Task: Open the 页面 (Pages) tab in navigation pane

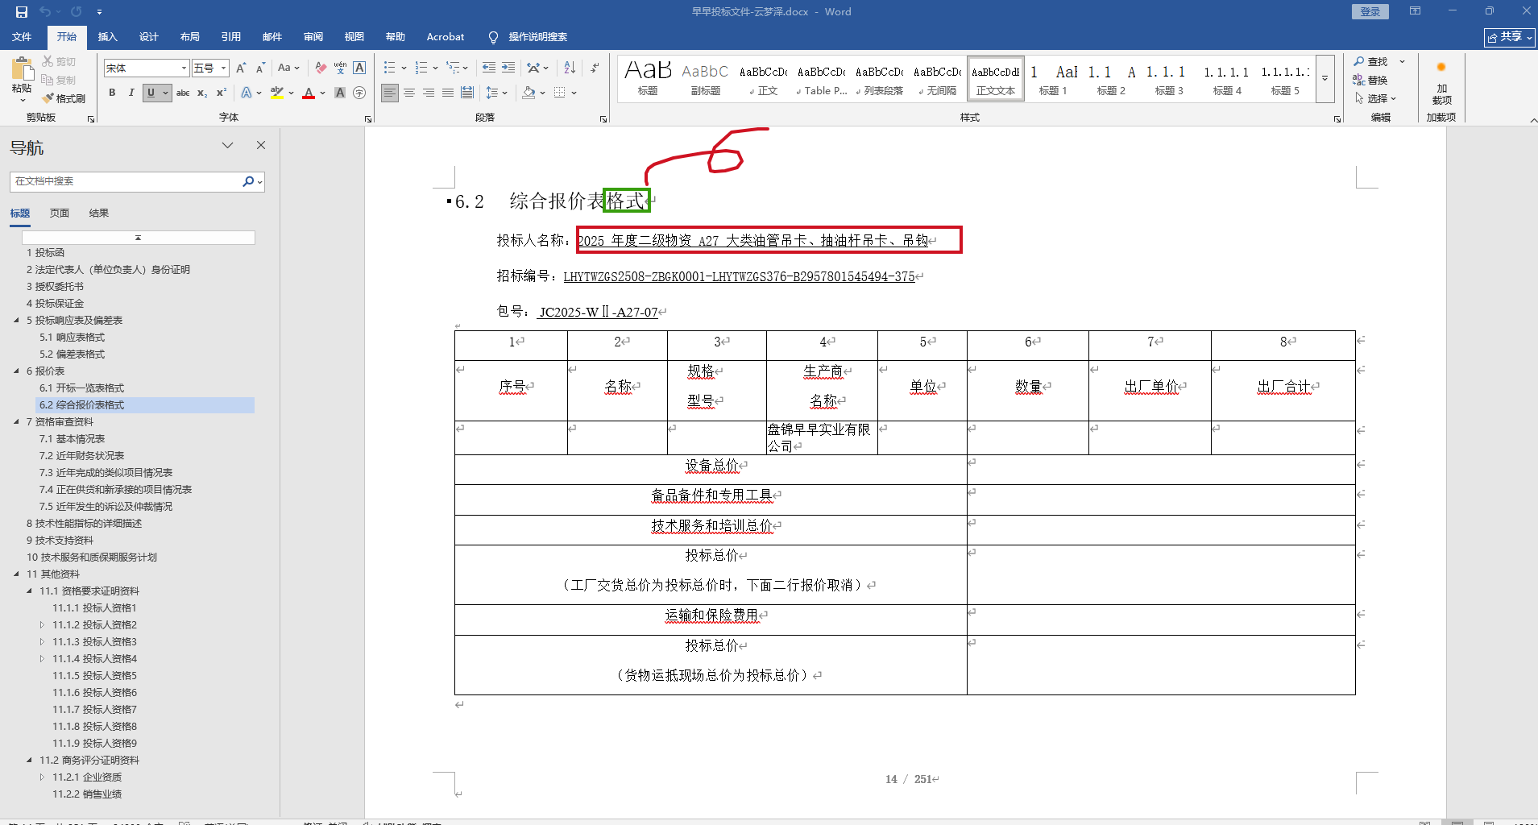Action: 60,214
